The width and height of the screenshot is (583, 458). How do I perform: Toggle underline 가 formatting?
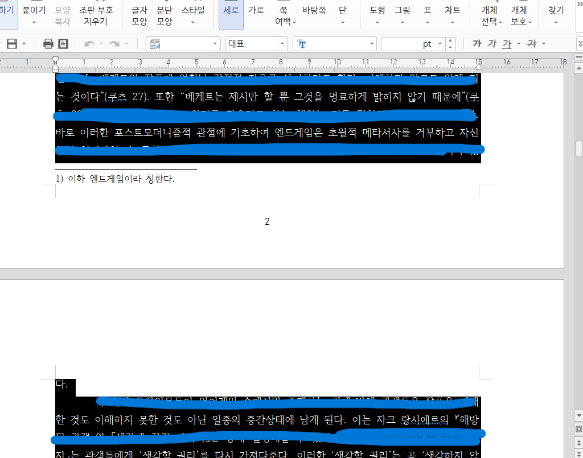pos(507,44)
